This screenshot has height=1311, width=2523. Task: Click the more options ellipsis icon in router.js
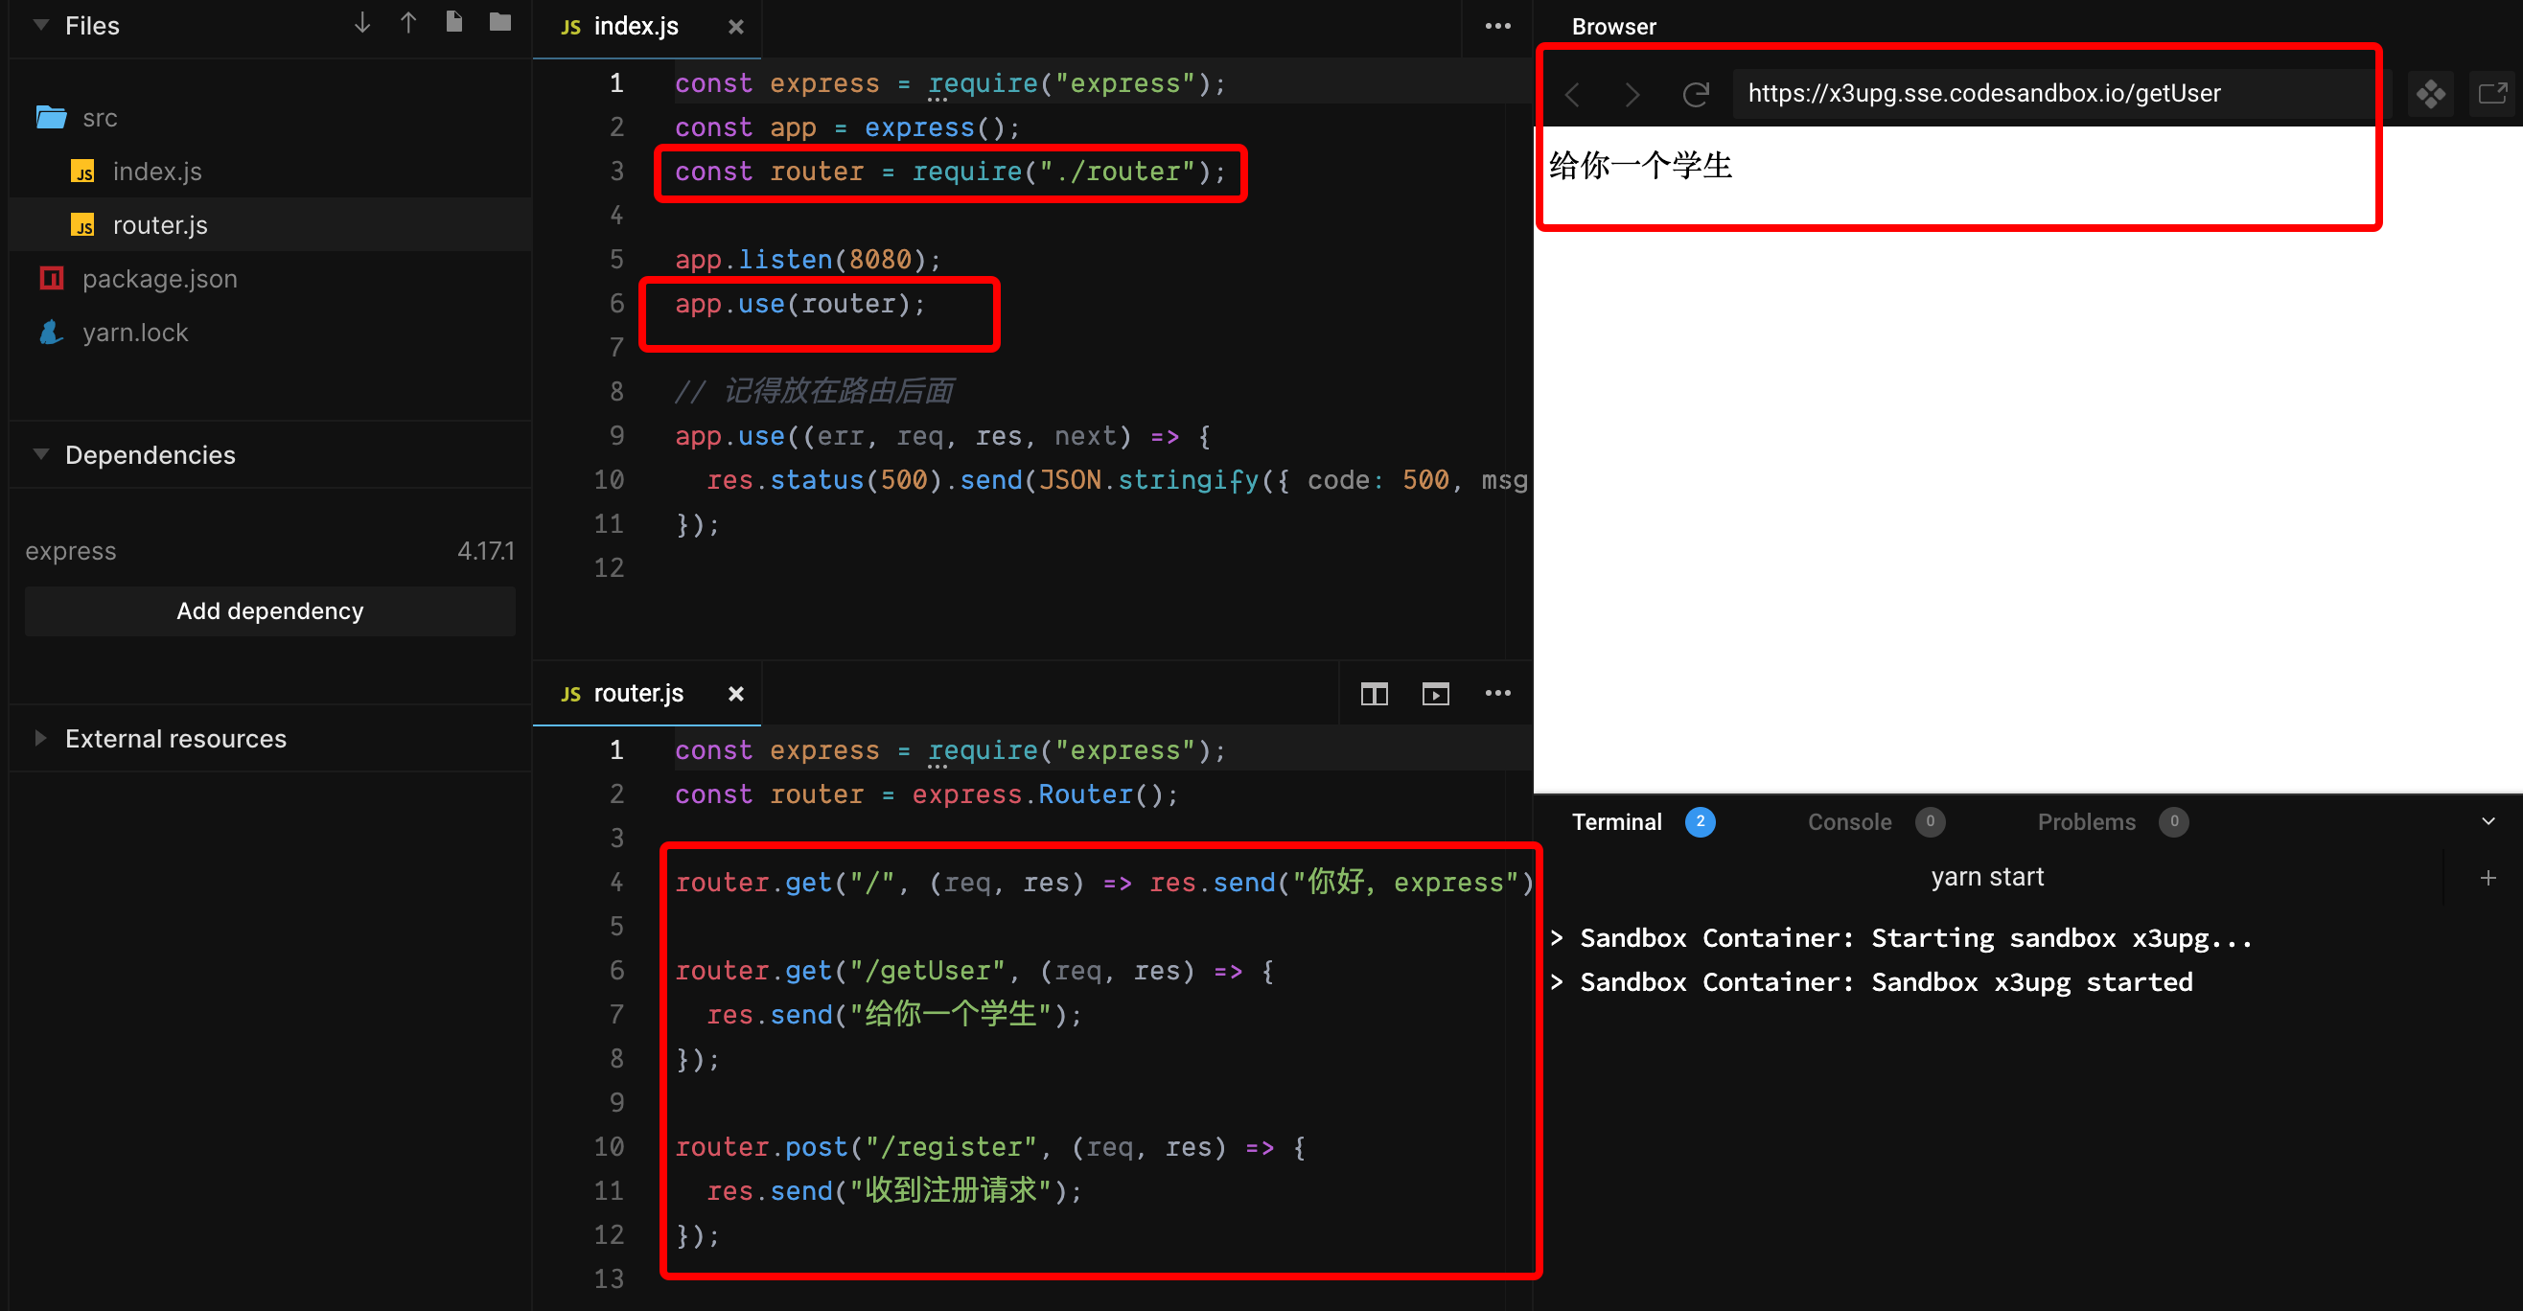click(x=1496, y=699)
